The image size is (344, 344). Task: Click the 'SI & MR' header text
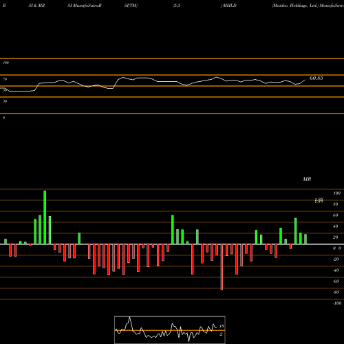[x=36, y=6]
